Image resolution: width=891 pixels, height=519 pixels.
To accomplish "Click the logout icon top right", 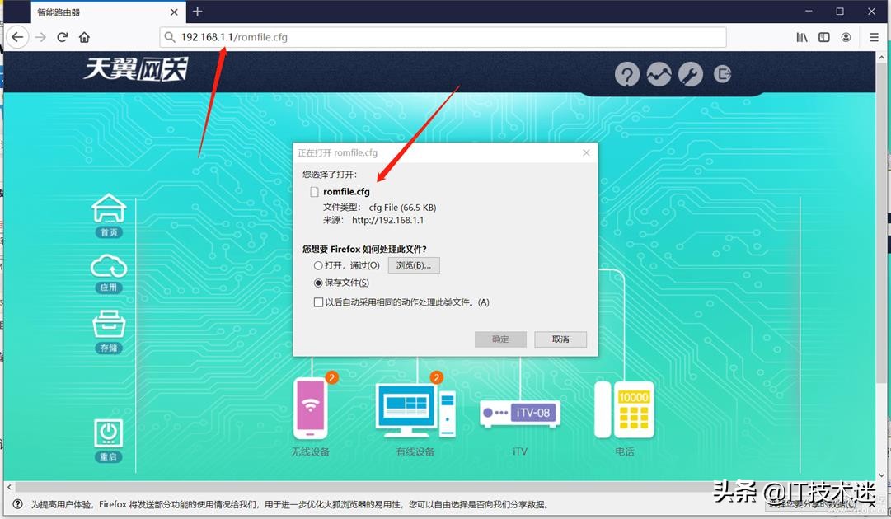I will pos(722,74).
